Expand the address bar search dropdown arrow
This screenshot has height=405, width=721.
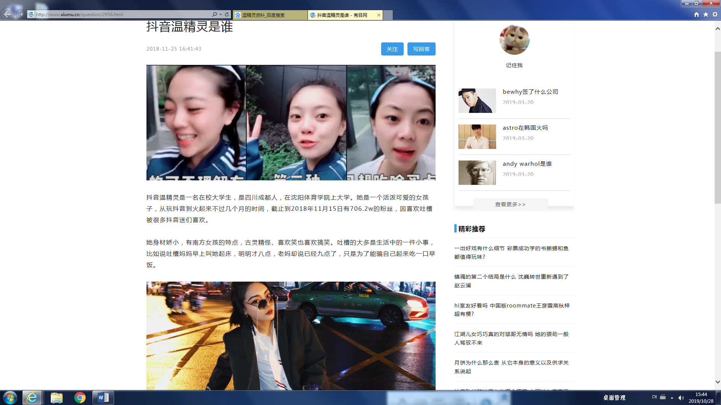pyautogui.click(x=220, y=15)
